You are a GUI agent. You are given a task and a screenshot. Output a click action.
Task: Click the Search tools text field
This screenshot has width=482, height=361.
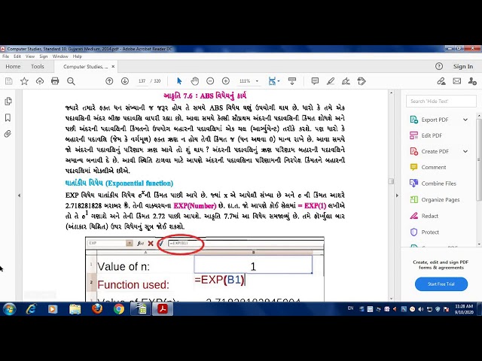click(441, 102)
